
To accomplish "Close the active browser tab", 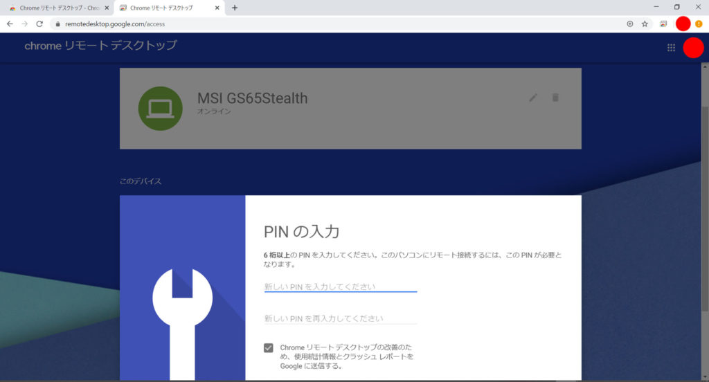I will click(217, 8).
